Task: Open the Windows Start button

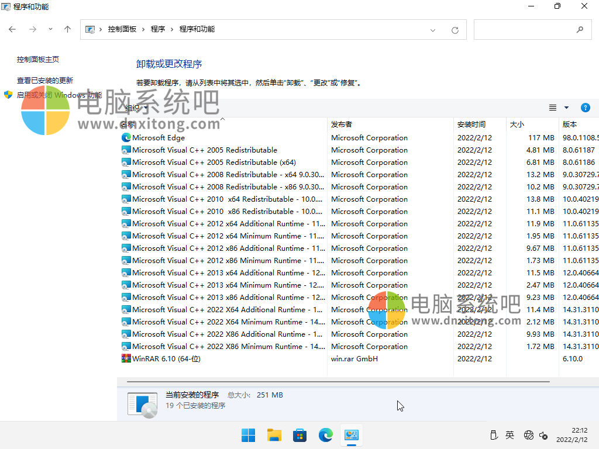Action: (248, 435)
